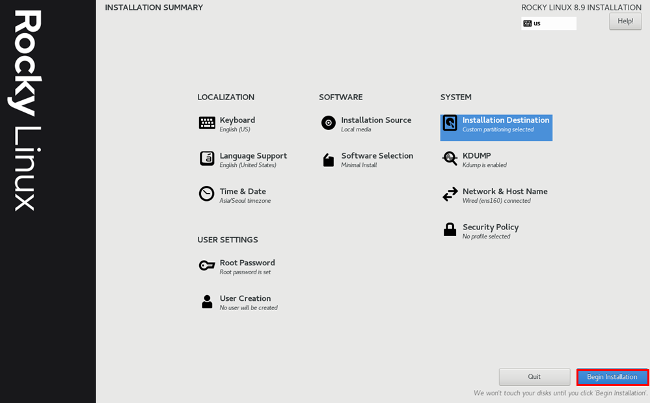Click the Language Support icon

click(207, 158)
